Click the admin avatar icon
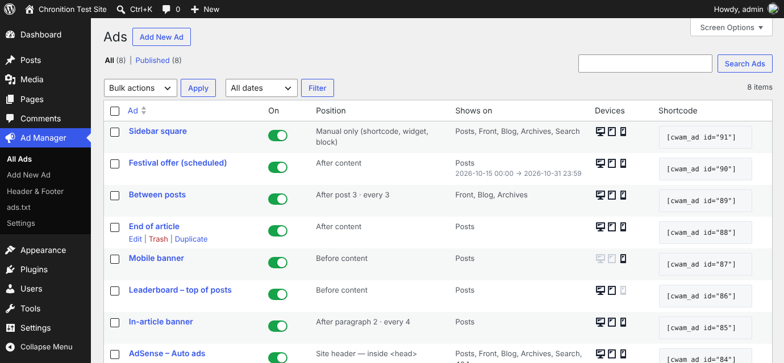Viewport: 784px width, 363px height. pyautogui.click(x=773, y=9)
